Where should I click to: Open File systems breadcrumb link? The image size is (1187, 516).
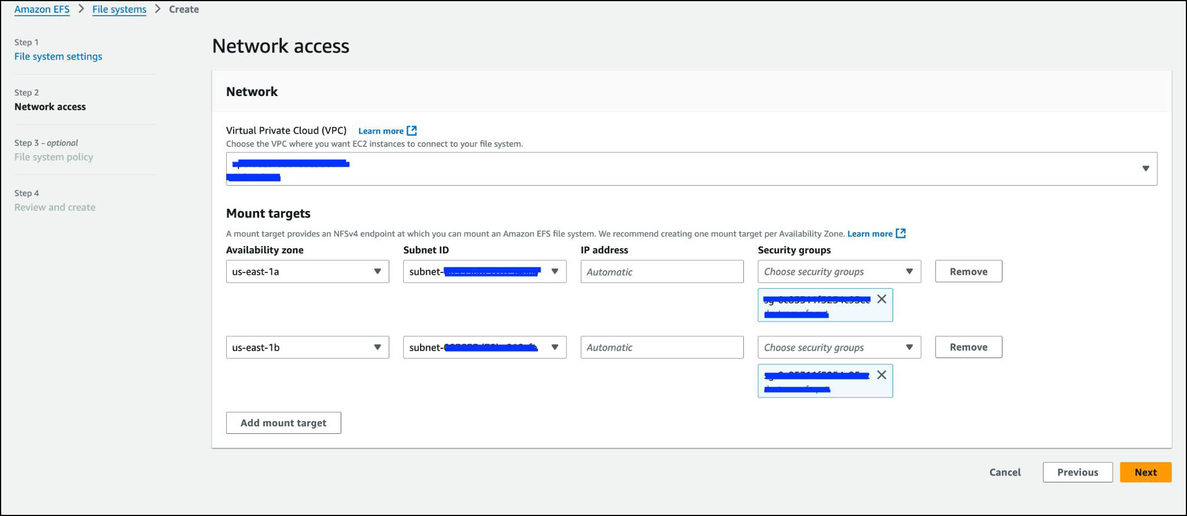click(119, 9)
